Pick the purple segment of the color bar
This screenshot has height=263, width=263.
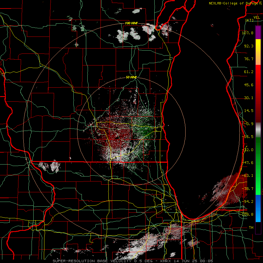(258, 33)
